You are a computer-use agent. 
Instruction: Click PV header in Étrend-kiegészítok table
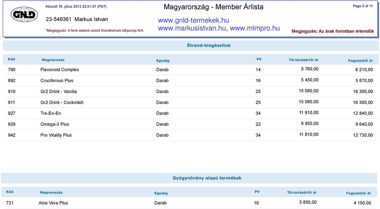point(259,59)
